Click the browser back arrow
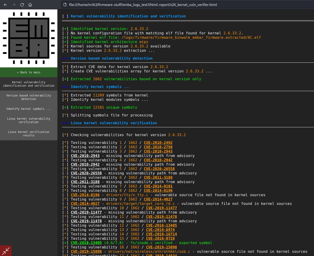This screenshot has width=314, height=256. click(x=5, y=4)
